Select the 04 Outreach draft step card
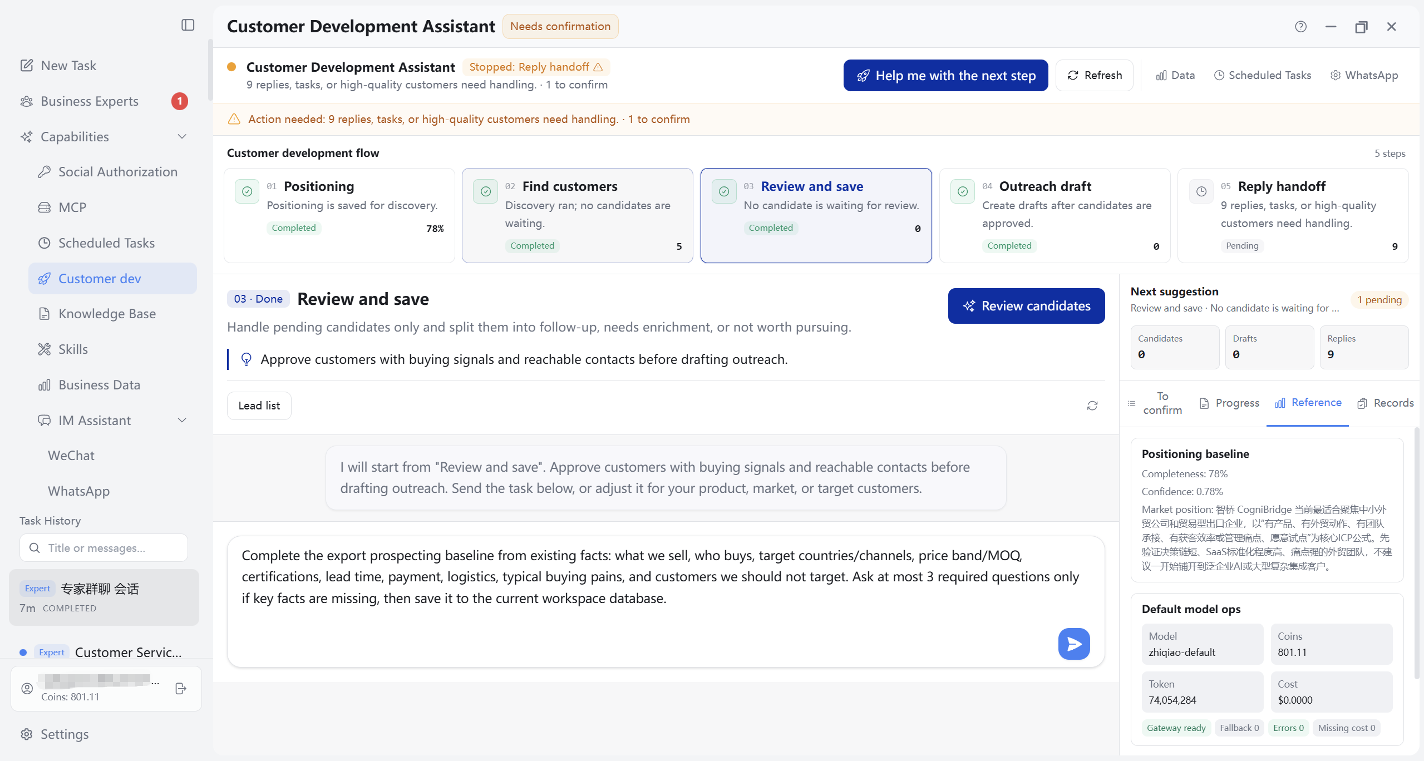Image resolution: width=1424 pixels, height=761 pixels. pyautogui.click(x=1055, y=216)
